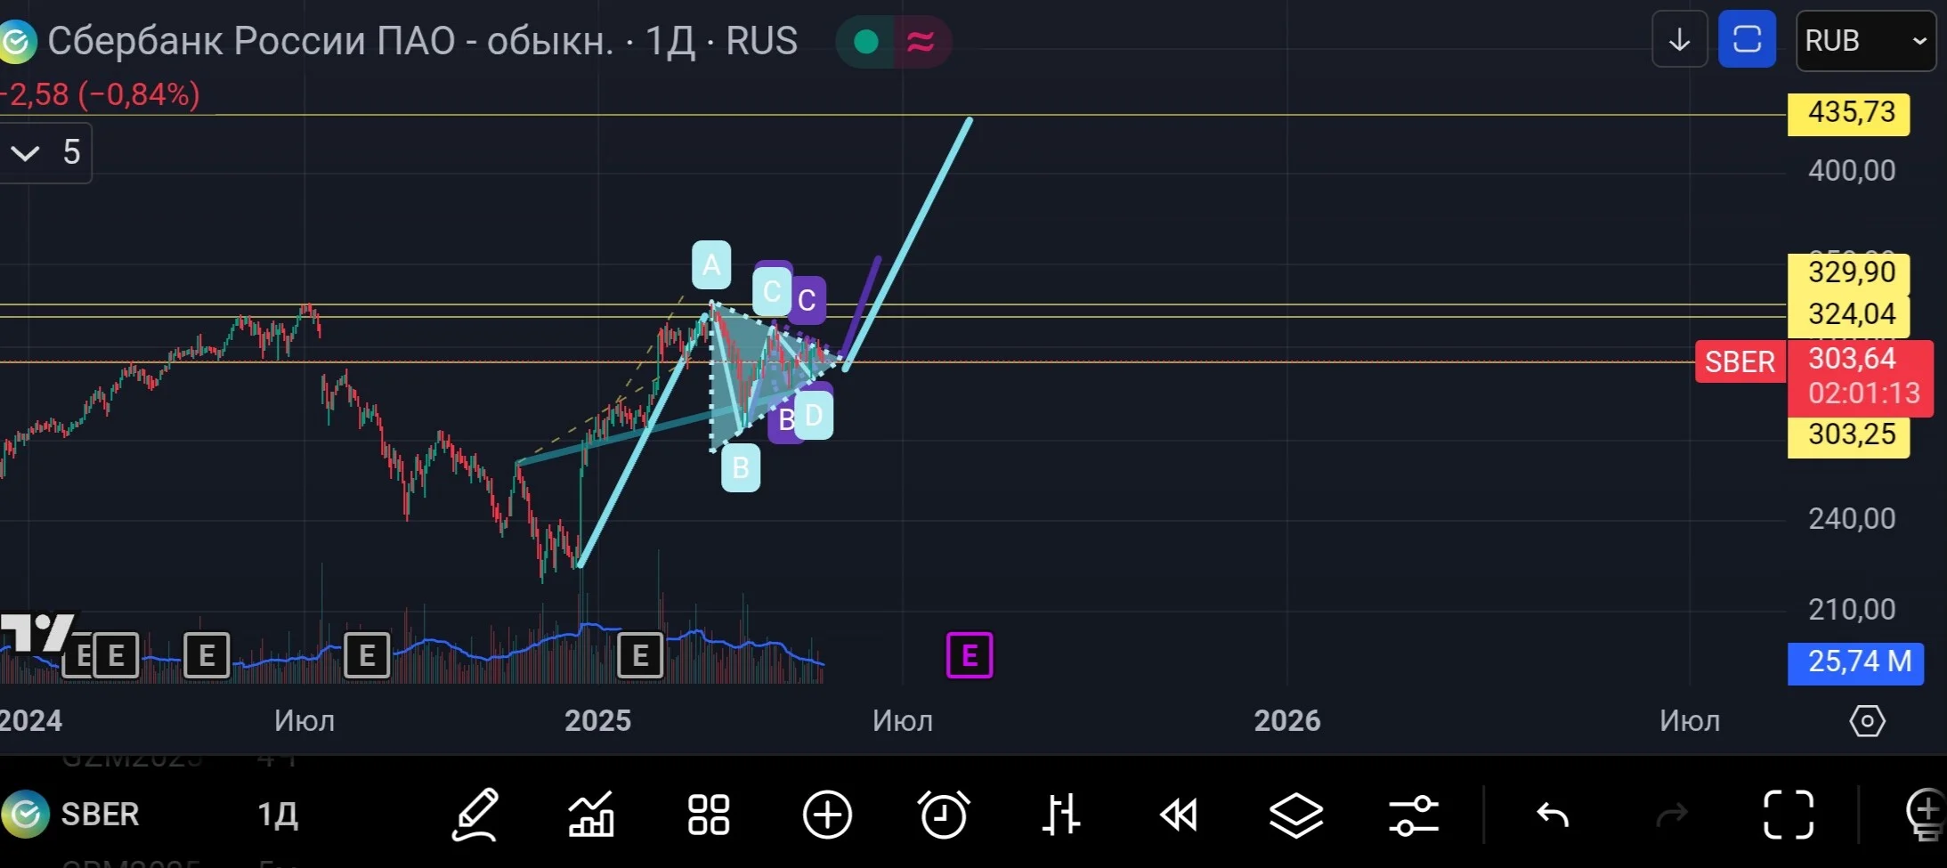Open the four-squares templates menu
This screenshot has height=868, width=1947.
[x=709, y=815]
